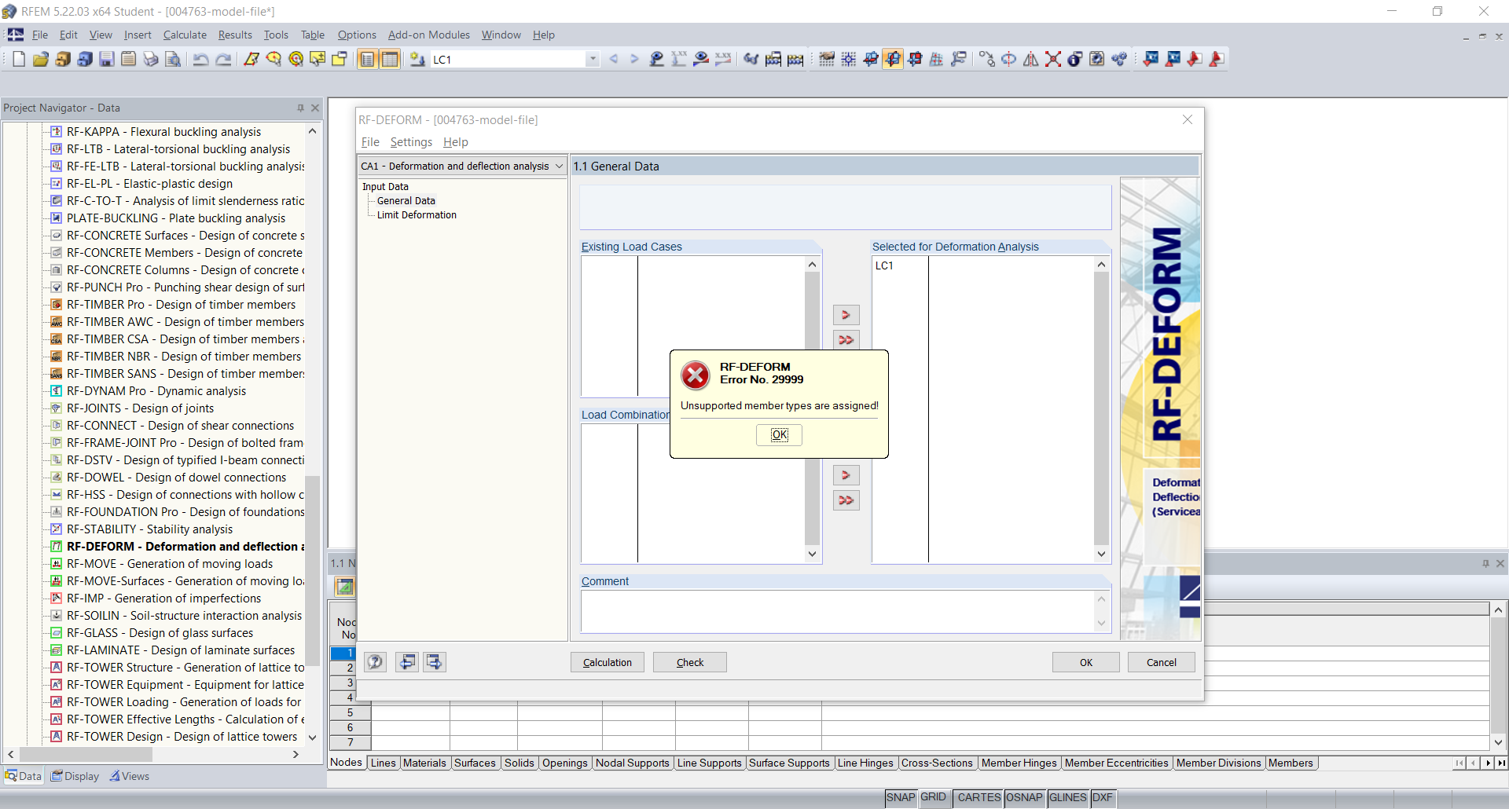Switch to the Display navigator tab

point(75,776)
